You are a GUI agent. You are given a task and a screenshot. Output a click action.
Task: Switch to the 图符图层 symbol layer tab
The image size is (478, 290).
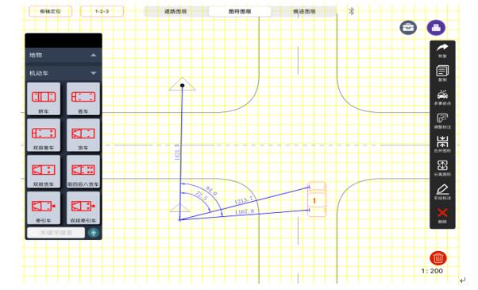(240, 11)
